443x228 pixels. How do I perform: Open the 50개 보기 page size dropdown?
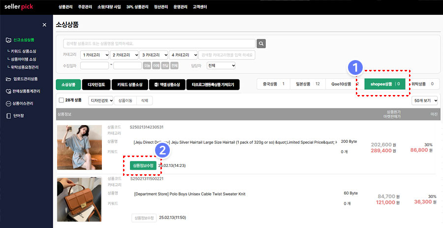(425, 100)
